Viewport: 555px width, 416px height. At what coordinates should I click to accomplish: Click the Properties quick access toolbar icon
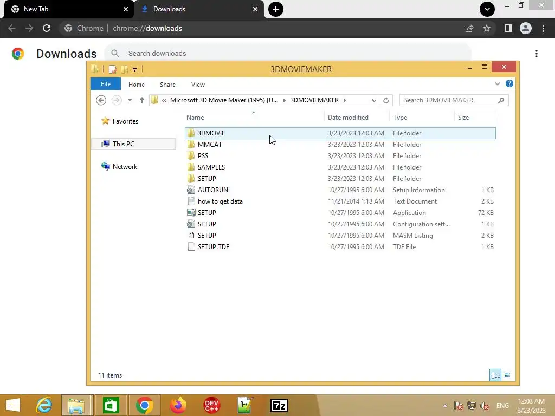click(113, 69)
